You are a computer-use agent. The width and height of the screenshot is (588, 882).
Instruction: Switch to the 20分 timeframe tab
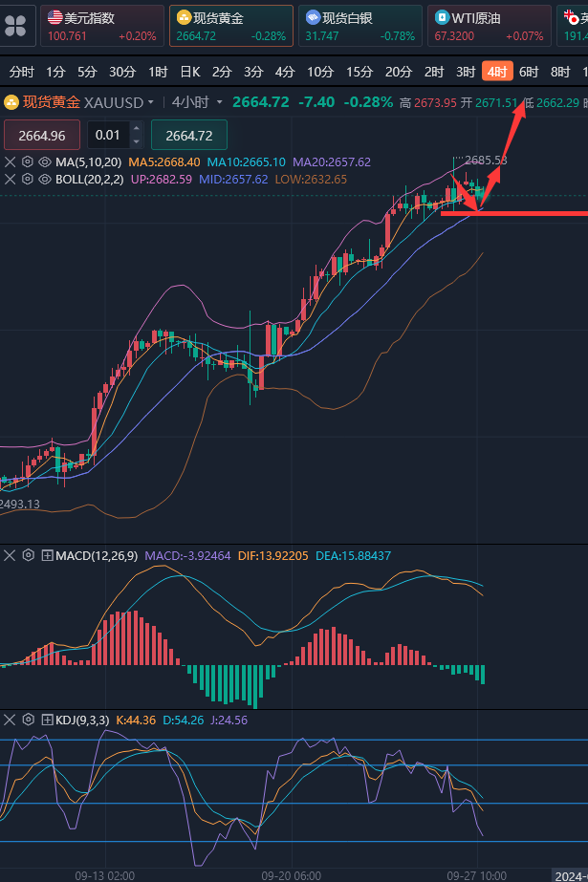click(x=399, y=72)
